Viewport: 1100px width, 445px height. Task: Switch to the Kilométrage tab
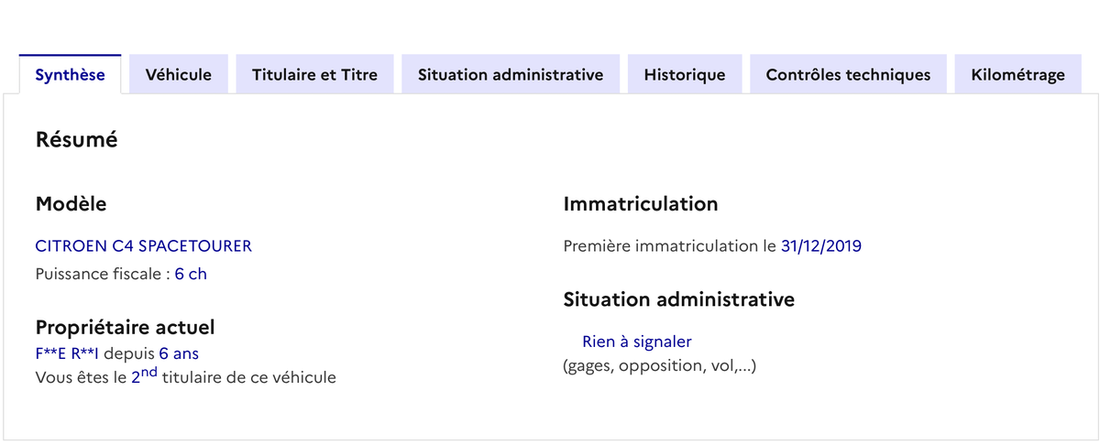tap(1017, 75)
